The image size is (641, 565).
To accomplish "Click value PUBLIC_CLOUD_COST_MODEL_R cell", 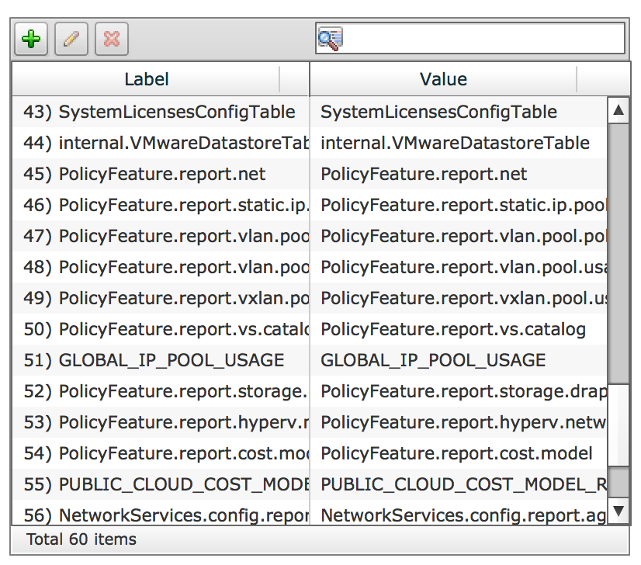I will [x=459, y=485].
